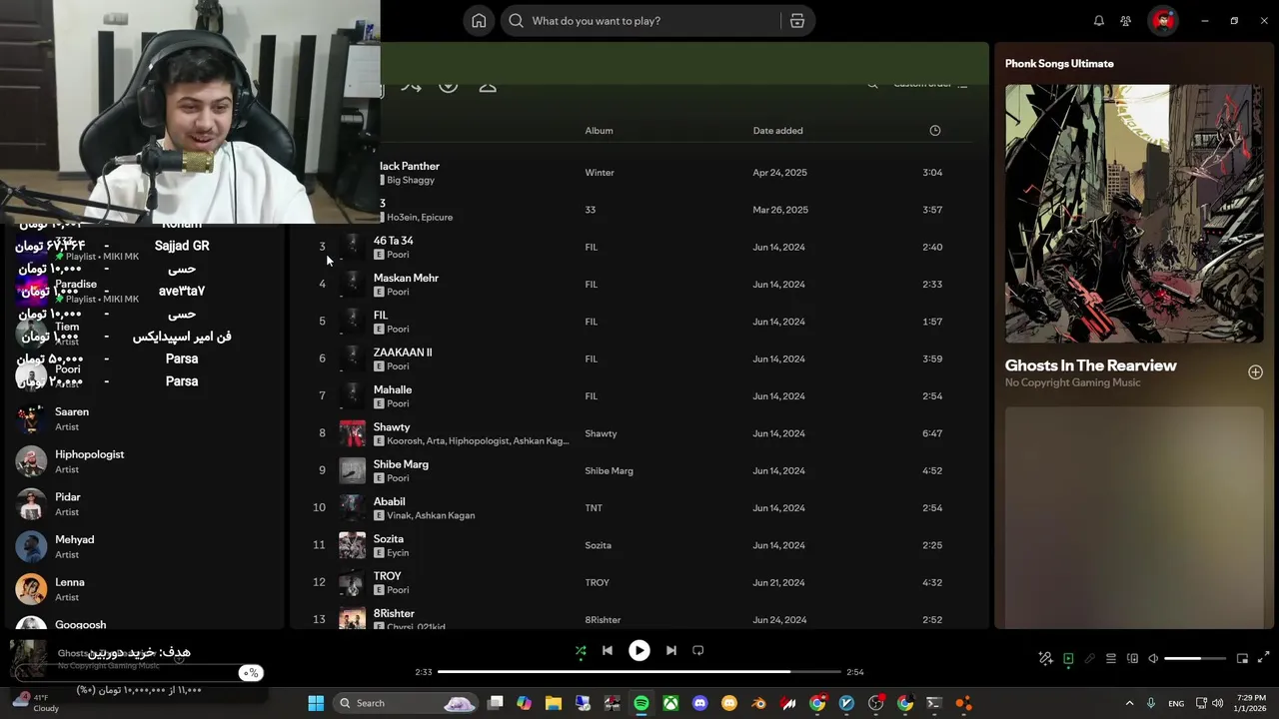Screen dimensions: 1279x719
Task: Sort tracks by duration clock icon
Action: point(935,131)
